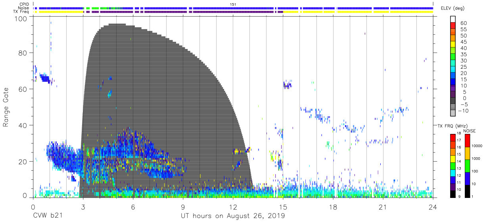487x224 pixels.
Task: Click the x-axis tick label '12'
Action: click(x=233, y=207)
